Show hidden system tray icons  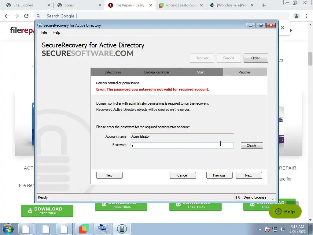pos(260,229)
